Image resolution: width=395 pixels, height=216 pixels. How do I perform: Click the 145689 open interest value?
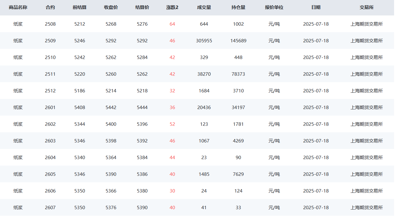tap(238, 41)
